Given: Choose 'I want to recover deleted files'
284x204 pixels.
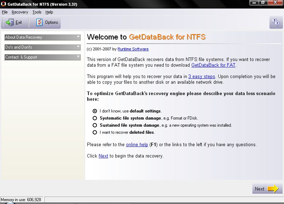Looking at the screenshot, I should point(95,132).
